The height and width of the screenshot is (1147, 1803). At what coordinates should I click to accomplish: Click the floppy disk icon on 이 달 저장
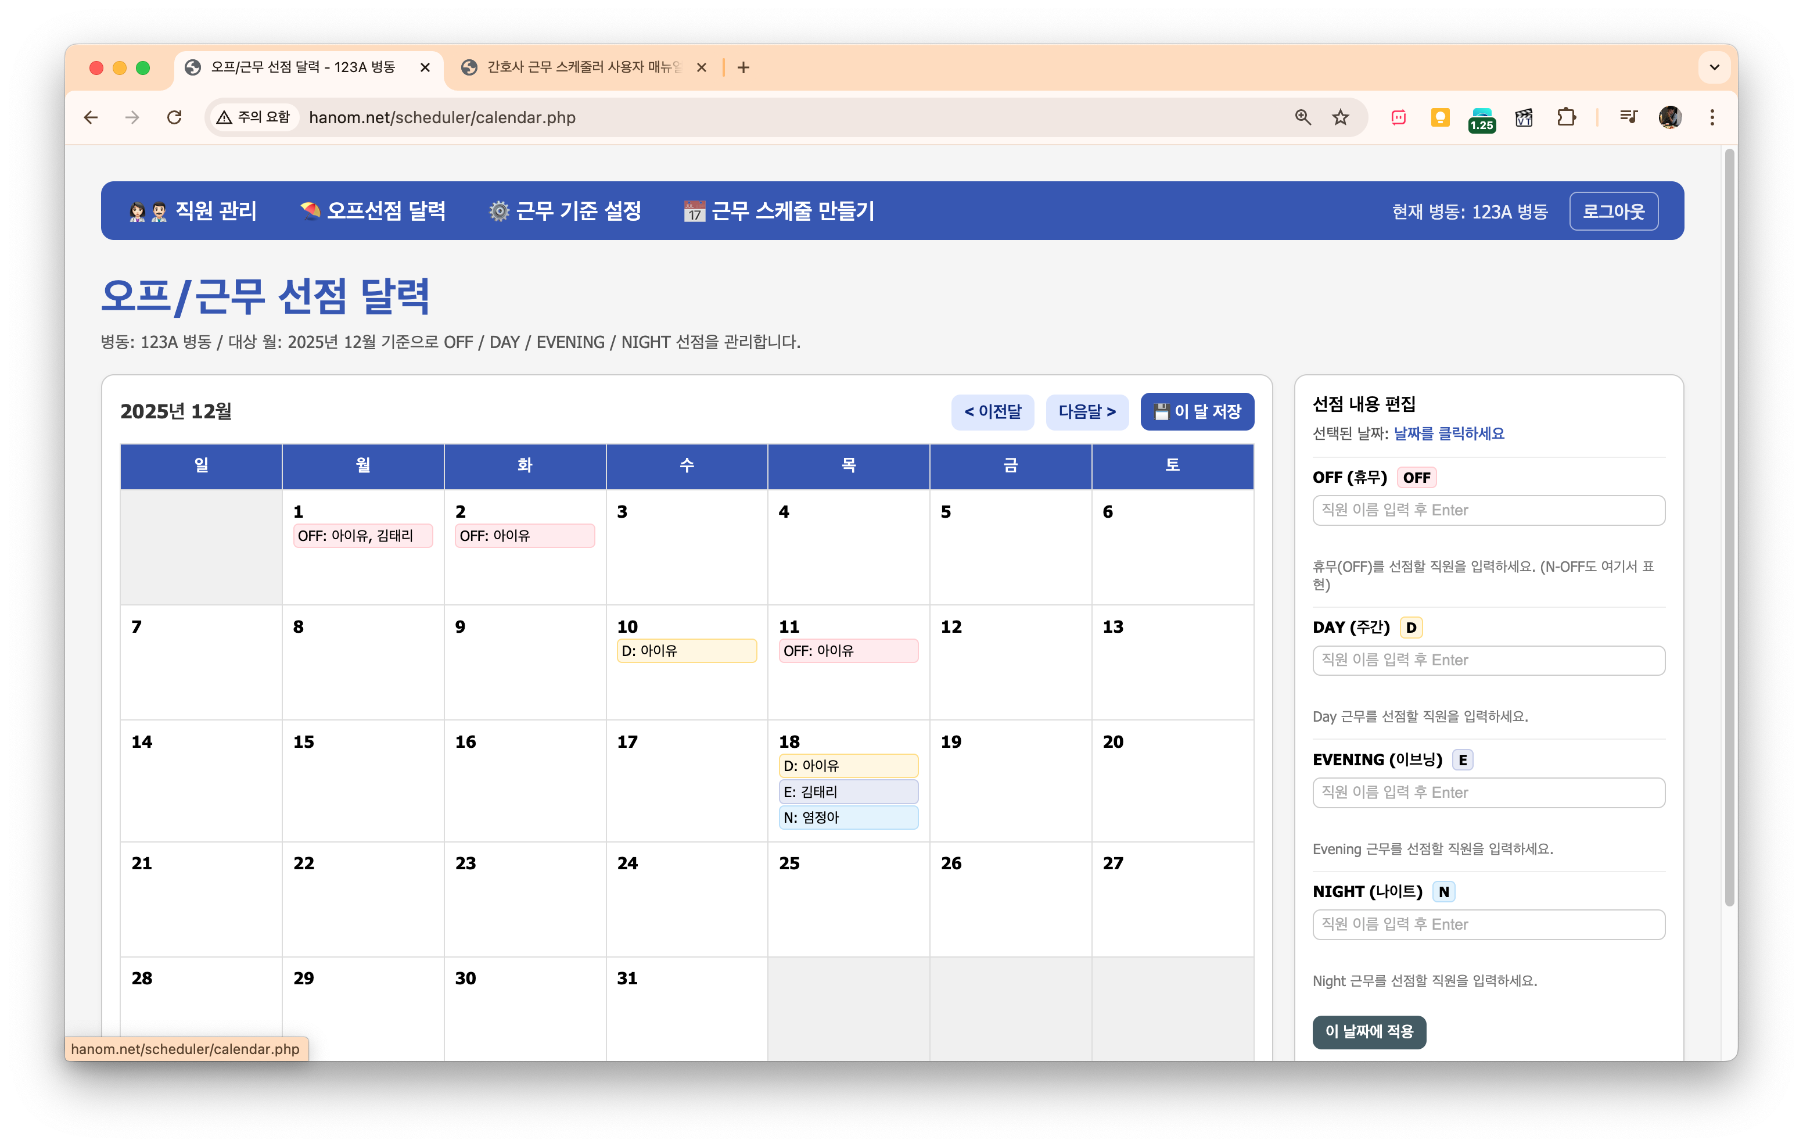(x=1163, y=411)
